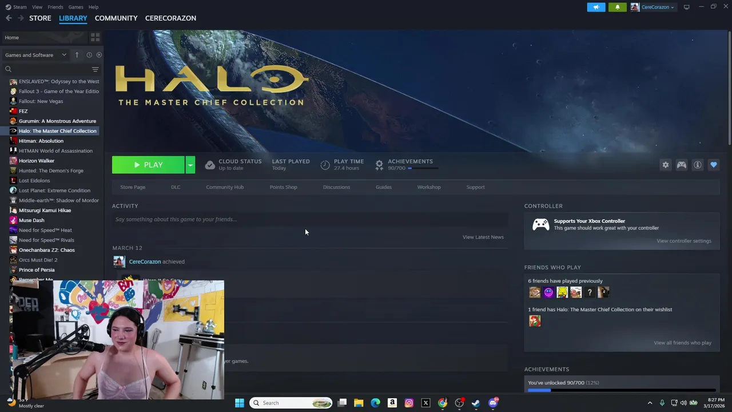Open the Support link
Viewport: 732px width, 412px height.
coord(475,187)
